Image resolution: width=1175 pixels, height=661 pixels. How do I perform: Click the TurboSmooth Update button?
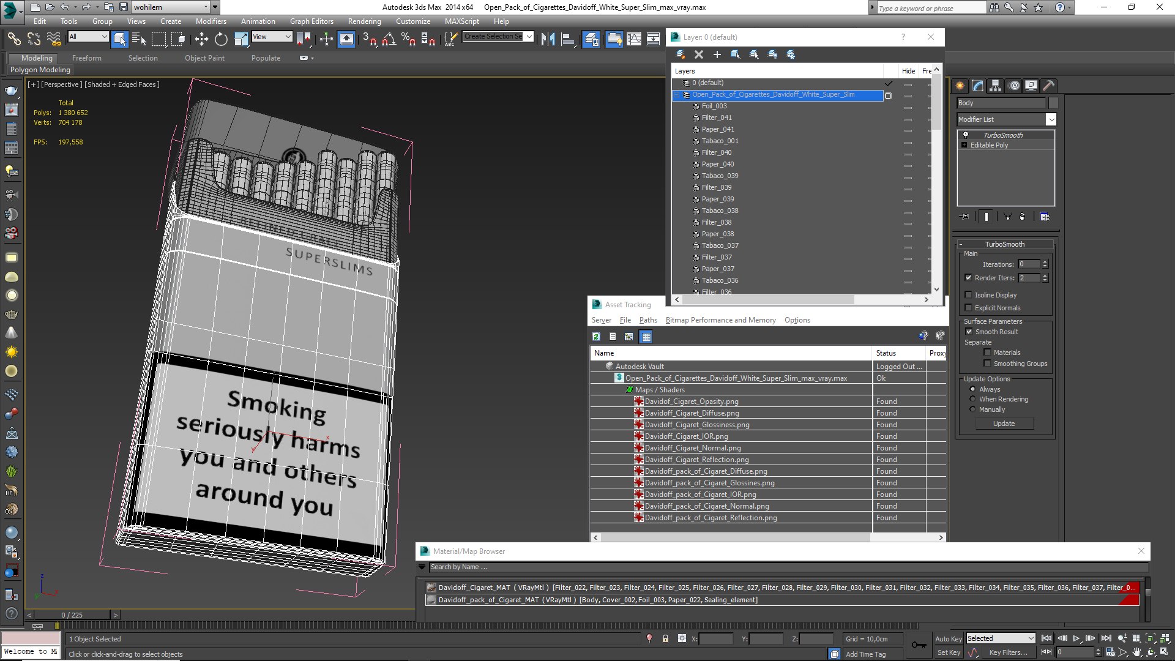1004,424
